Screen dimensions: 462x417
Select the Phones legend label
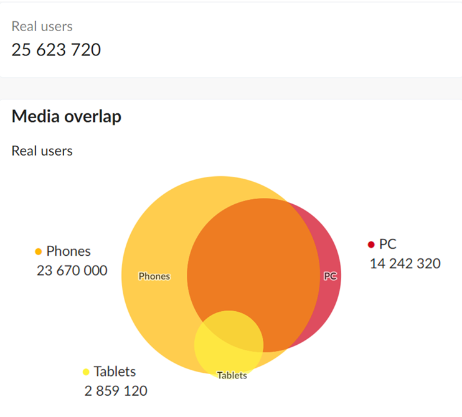(68, 251)
